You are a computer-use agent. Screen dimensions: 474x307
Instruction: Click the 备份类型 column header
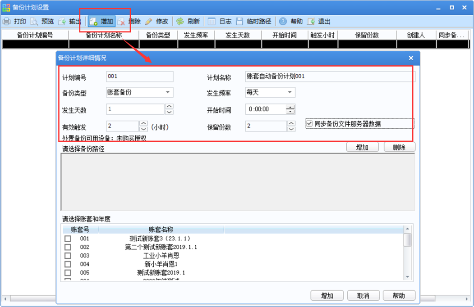[x=158, y=35]
